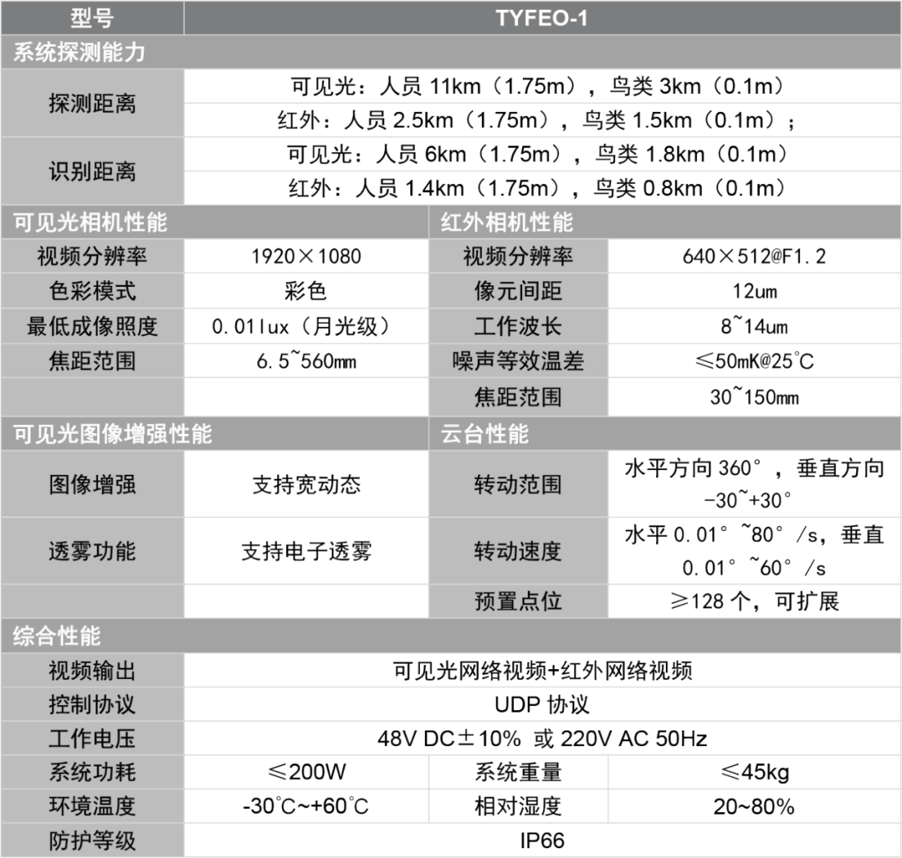Select the 透雾功能 row label
Screen dimensions: 902x858
[x=92, y=551]
